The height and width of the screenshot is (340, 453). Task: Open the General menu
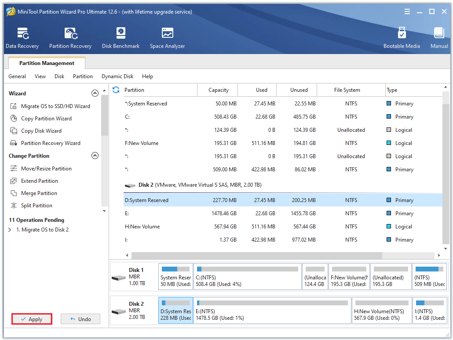pos(17,76)
